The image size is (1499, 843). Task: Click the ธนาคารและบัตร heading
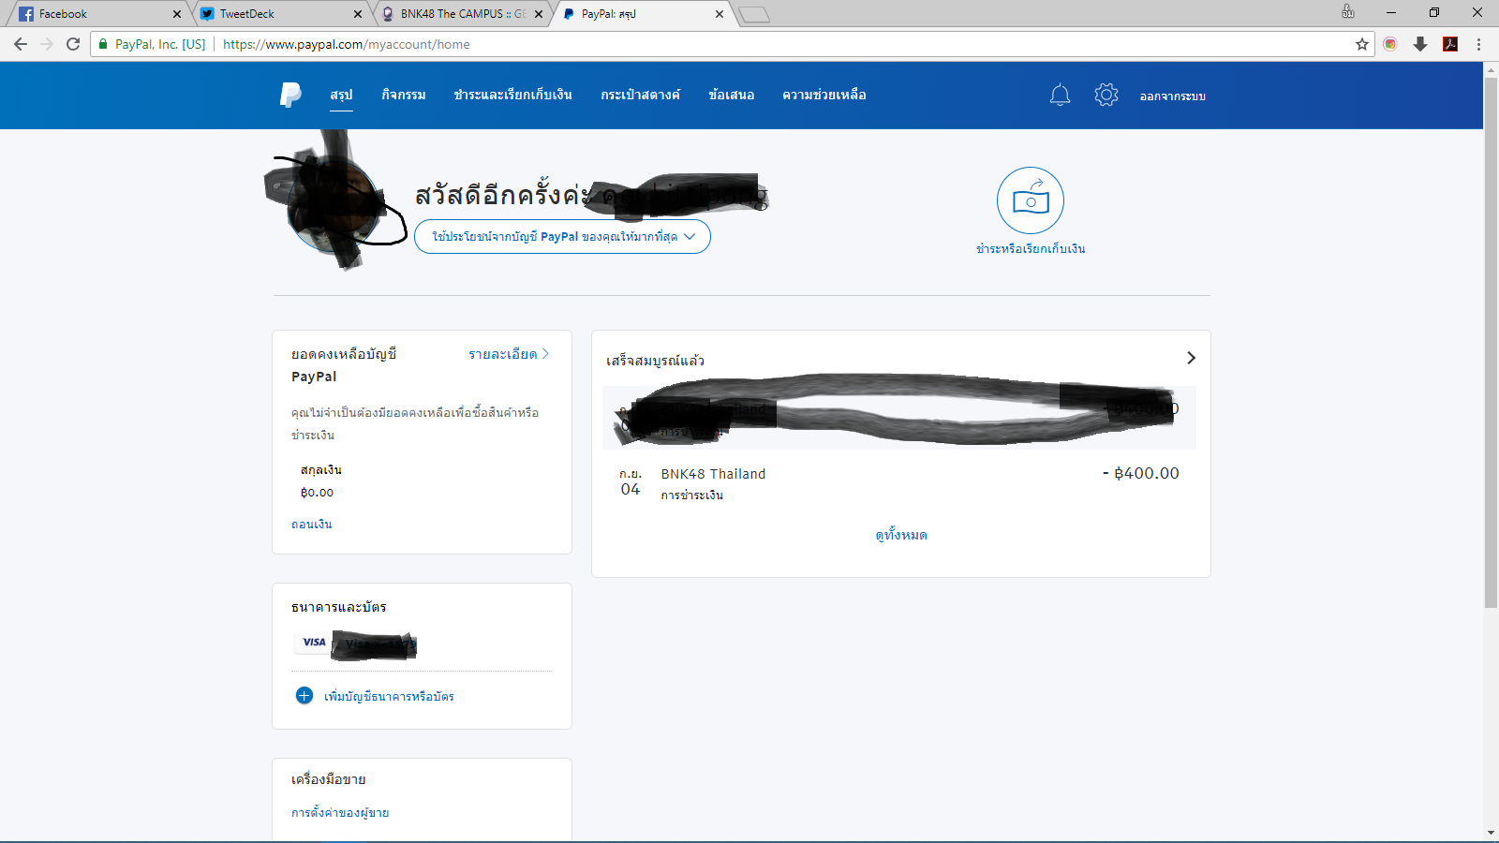[x=339, y=607]
